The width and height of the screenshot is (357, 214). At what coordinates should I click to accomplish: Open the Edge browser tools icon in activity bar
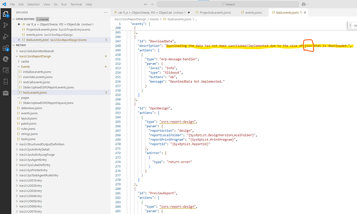coord(6,59)
